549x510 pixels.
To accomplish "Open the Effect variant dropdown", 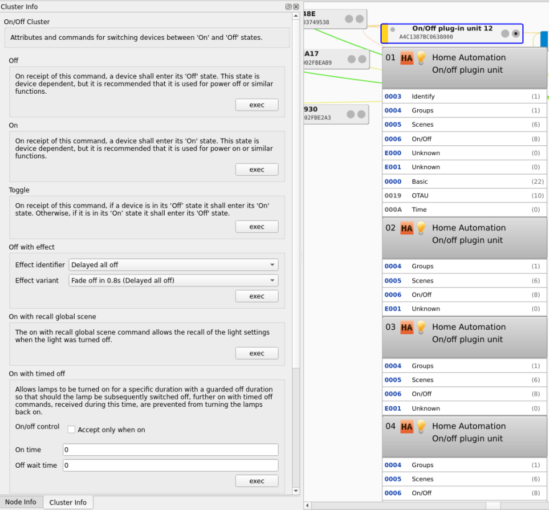I will 173,281.
